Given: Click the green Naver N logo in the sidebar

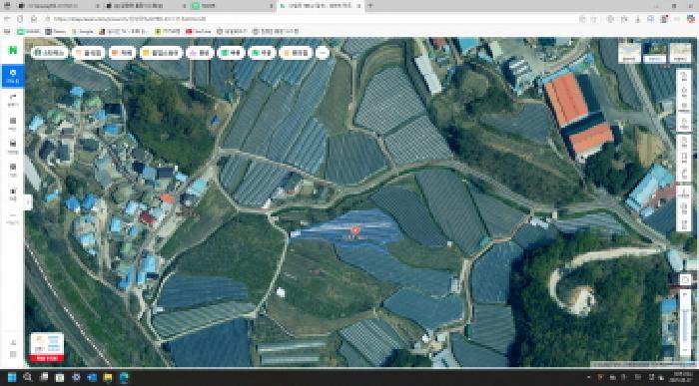Looking at the screenshot, I should 12,50.
